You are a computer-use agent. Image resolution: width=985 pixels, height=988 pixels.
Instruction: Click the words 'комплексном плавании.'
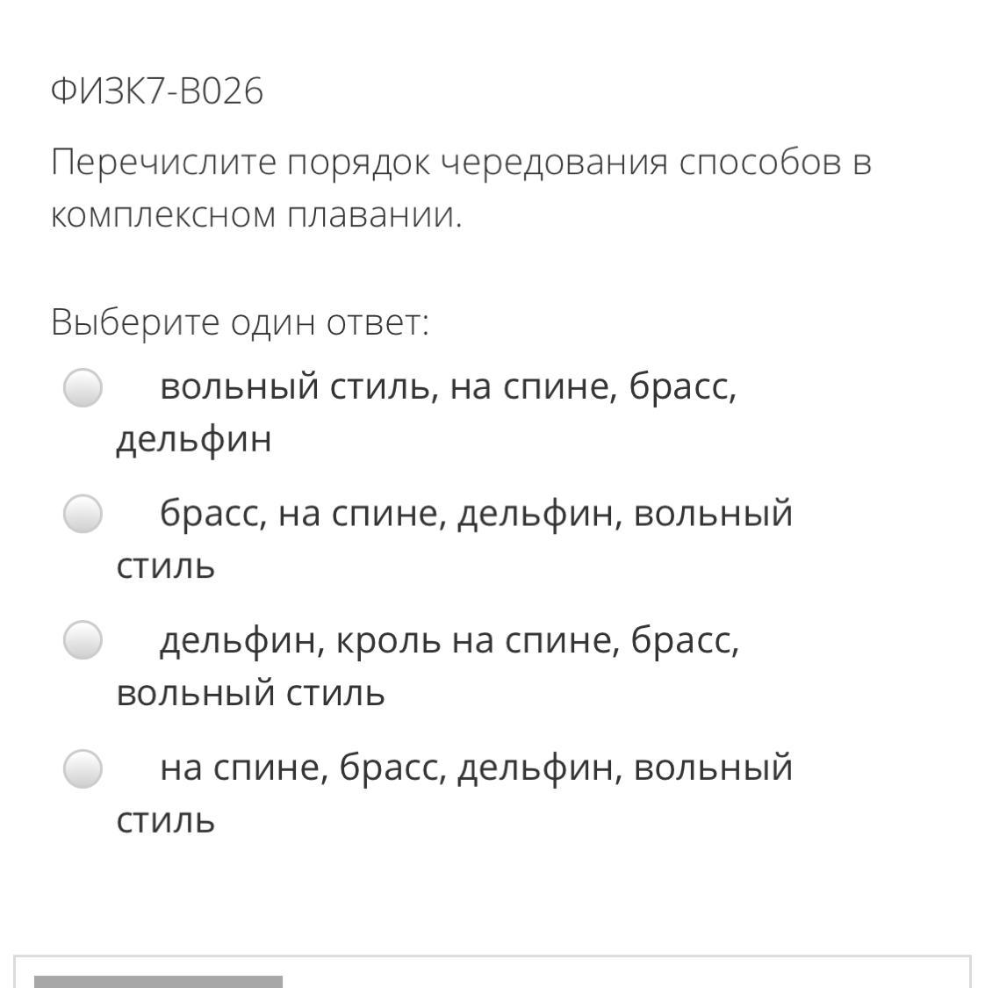(x=256, y=215)
